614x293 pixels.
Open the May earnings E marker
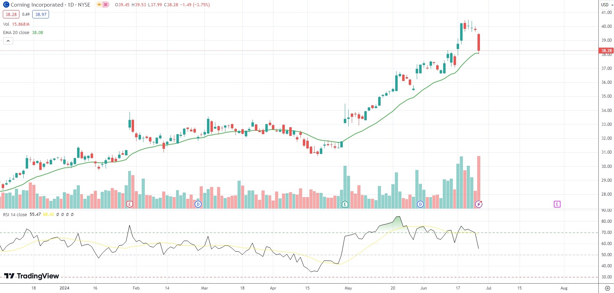345,204
